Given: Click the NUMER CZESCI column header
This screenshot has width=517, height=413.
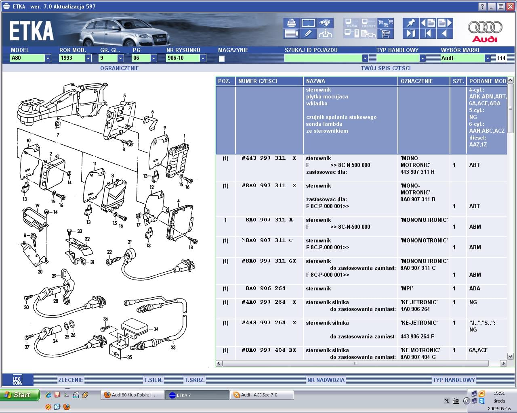Looking at the screenshot, I should (269, 81).
